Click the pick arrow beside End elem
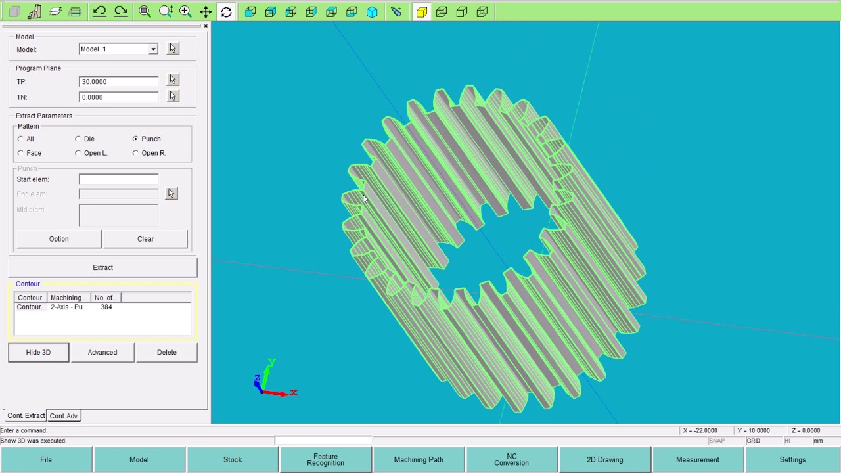This screenshot has width=841, height=473. point(171,193)
